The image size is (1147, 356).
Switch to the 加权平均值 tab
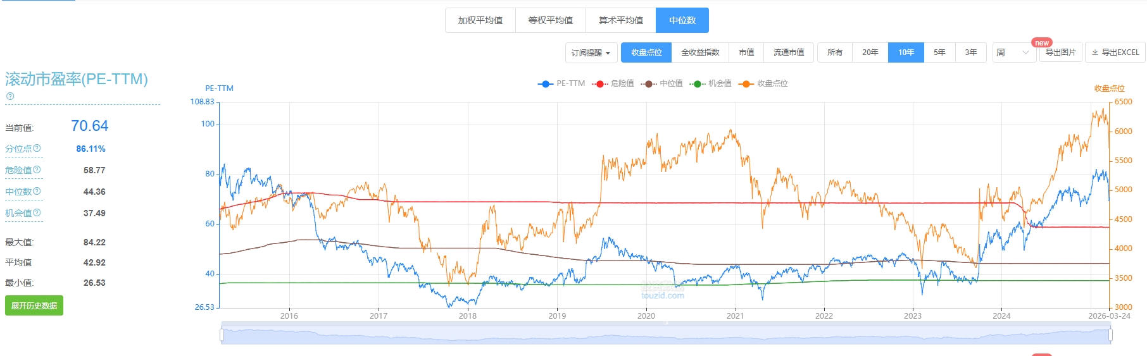tap(480, 20)
